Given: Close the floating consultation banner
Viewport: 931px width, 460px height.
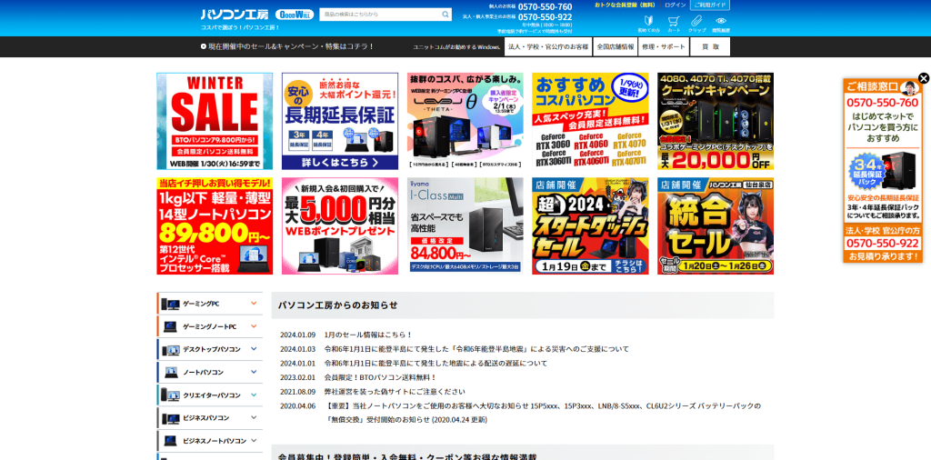Looking at the screenshot, I should pyautogui.click(x=924, y=78).
